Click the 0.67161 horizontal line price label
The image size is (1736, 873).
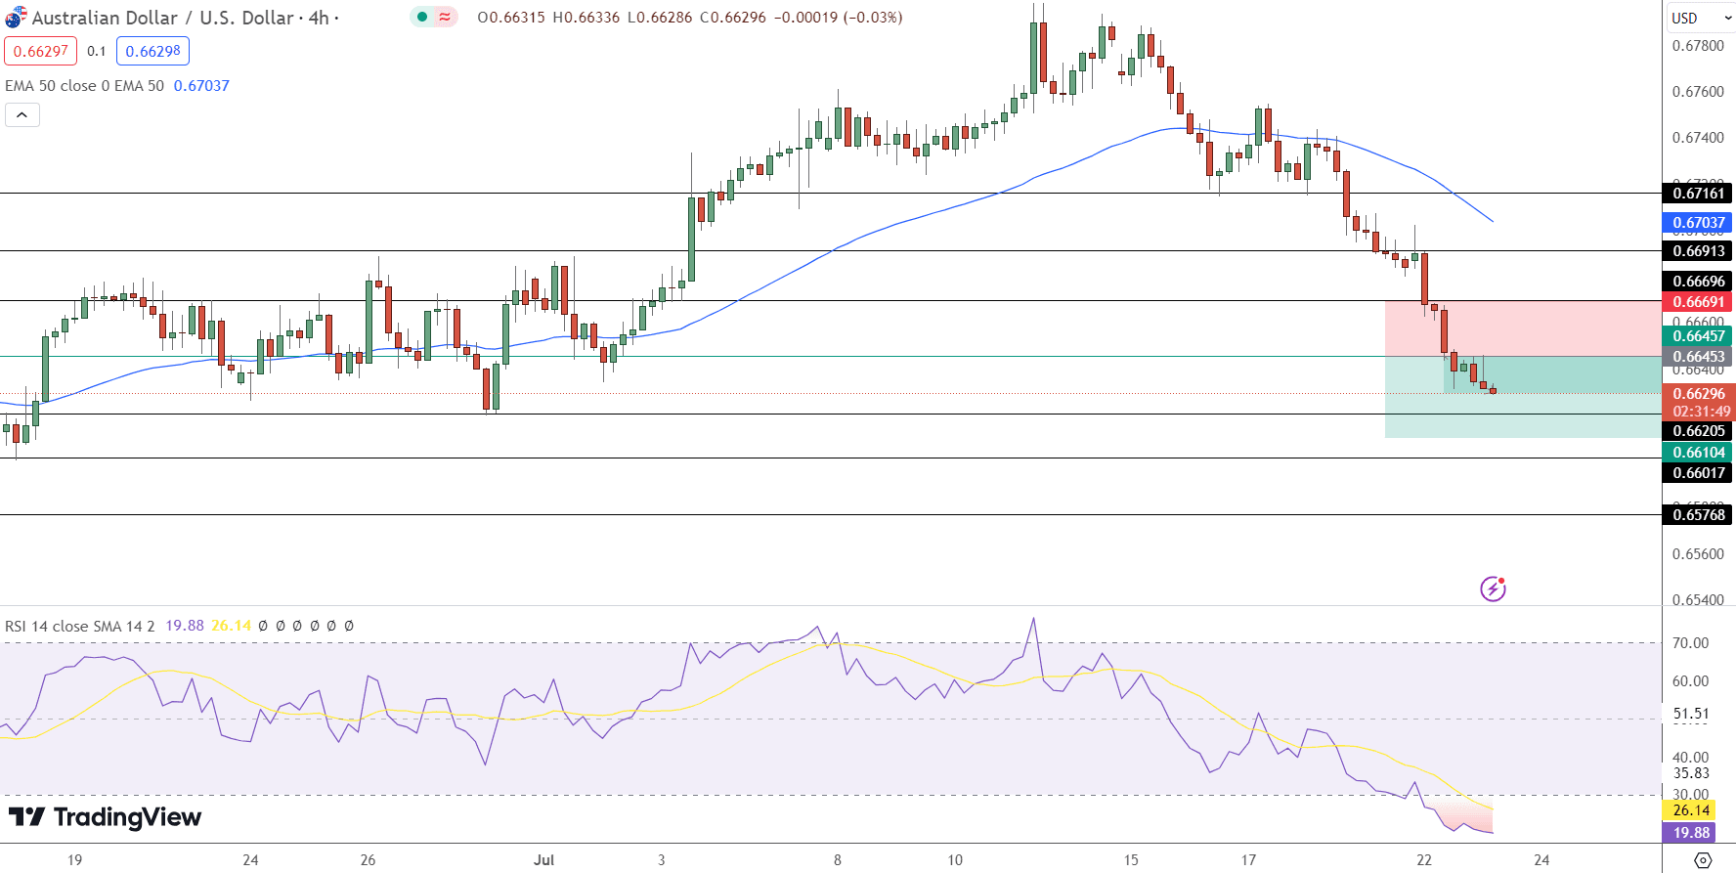tap(1698, 194)
